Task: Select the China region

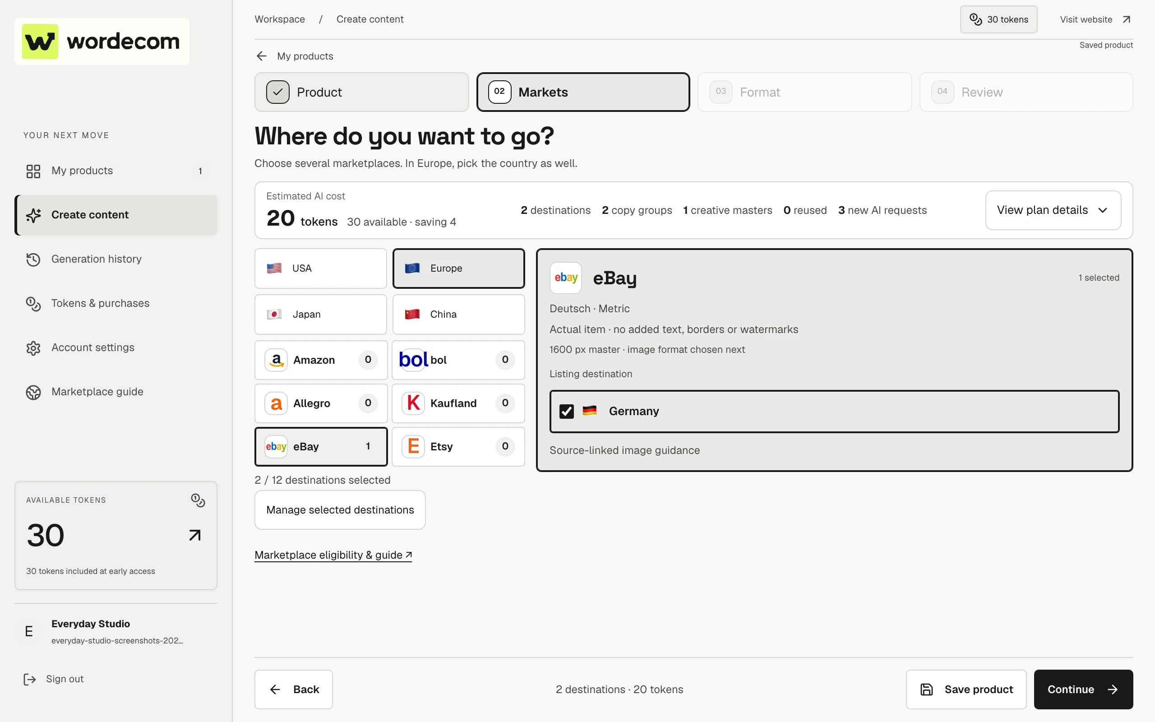Action: pyautogui.click(x=458, y=314)
